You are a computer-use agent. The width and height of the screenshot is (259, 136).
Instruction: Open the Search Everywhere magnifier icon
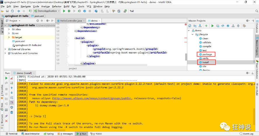point(257,11)
